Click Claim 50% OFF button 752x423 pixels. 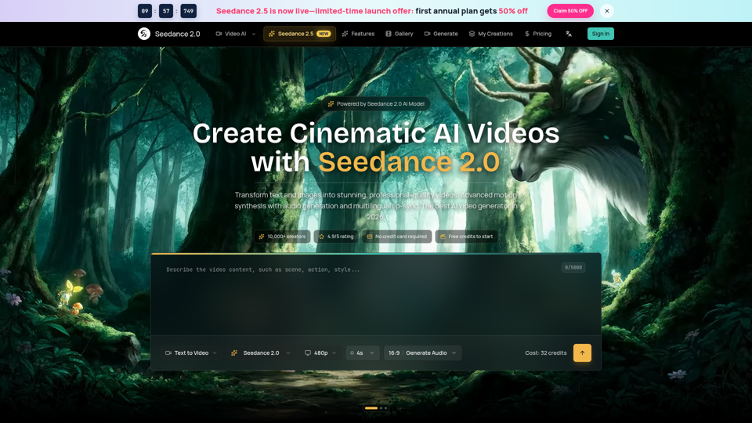point(570,10)
